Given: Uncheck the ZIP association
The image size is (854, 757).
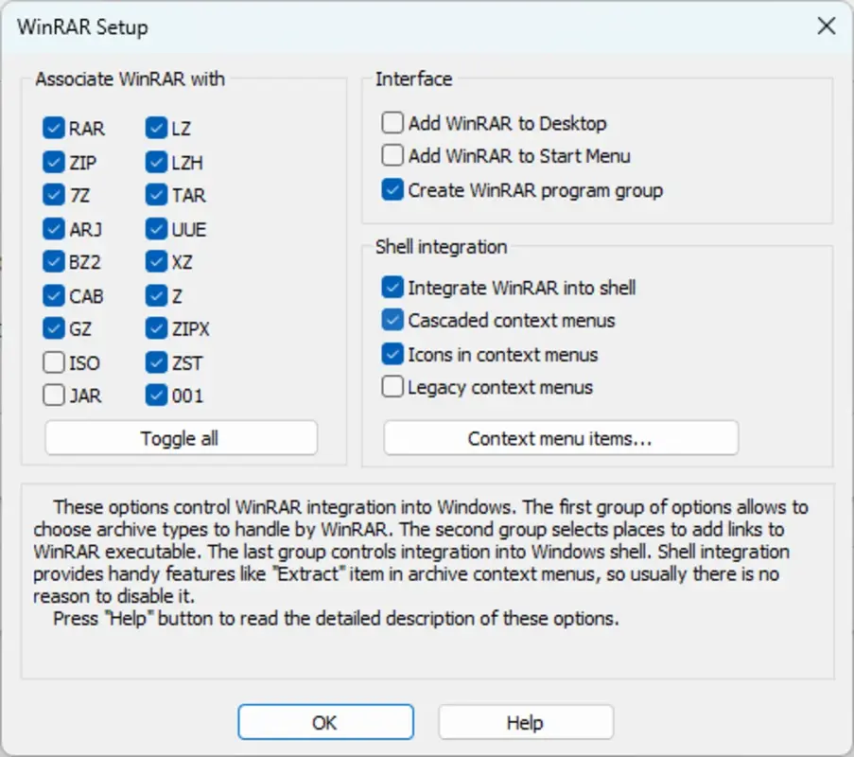Looking at the screenshot, I should click(54, 162).
